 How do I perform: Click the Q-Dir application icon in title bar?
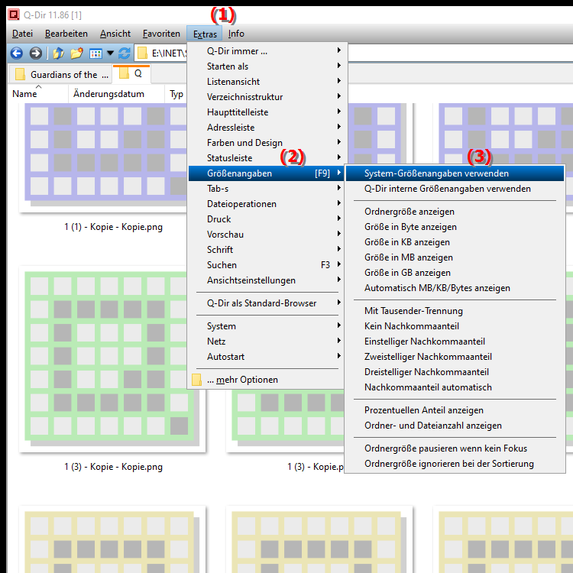pos(14,15)
